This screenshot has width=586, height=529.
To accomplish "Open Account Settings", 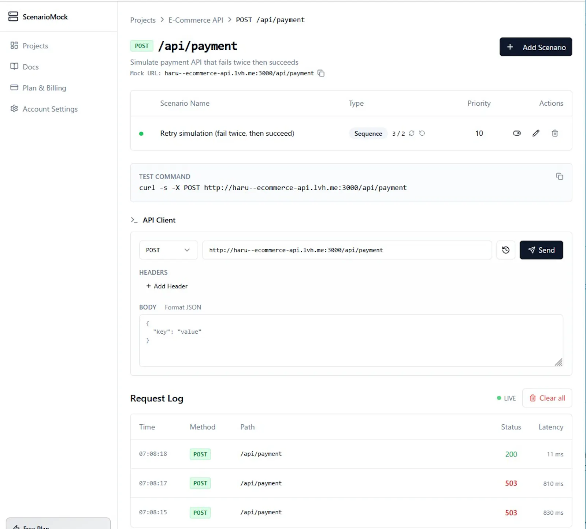I will tap(50, 109).
